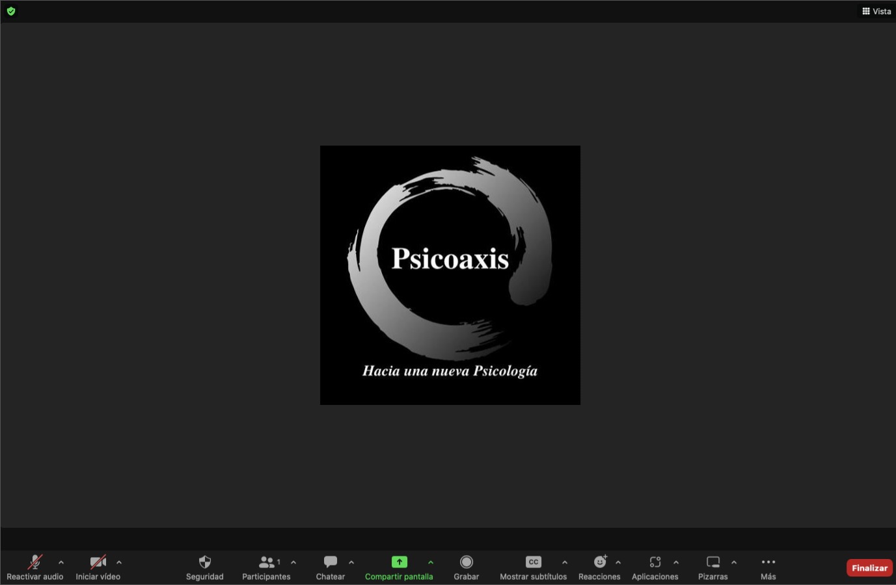Open the Aplicaciones panel

click(x=655, y=567)
